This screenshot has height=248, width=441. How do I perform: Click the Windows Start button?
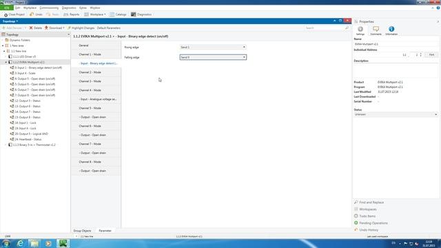(x=6, y=243)
